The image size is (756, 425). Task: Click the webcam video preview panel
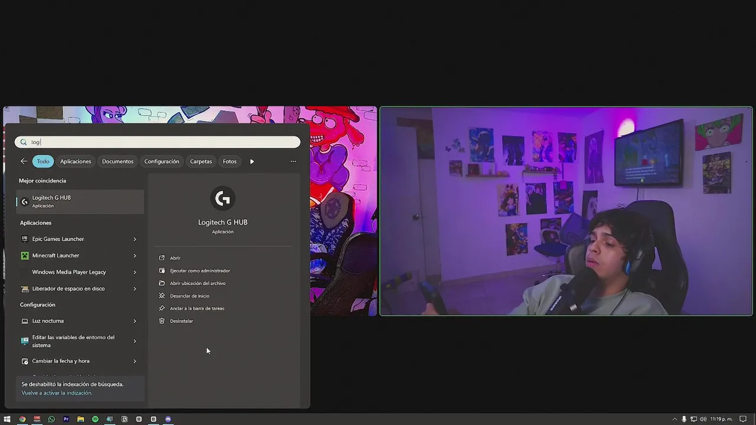[566, 211]
